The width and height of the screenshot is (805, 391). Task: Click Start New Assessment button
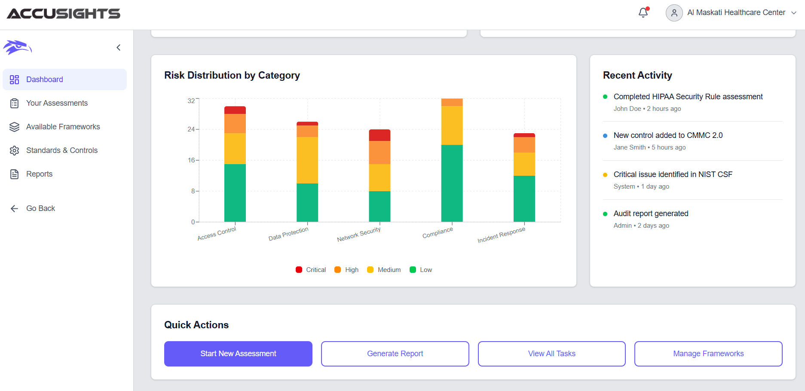tap(238, 354)
